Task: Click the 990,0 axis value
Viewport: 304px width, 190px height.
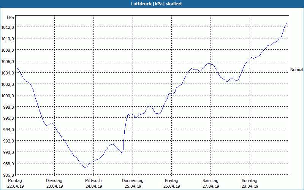Action: click(x=9, y=152)
